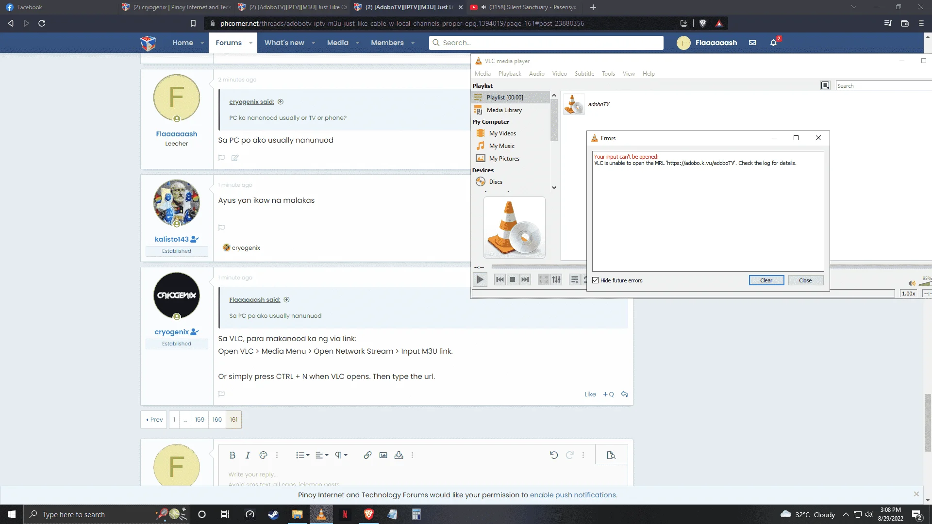The width and height of the screenshot is (932, 524).
Task: Open VLC Tools menu
Action: click(608, 74)
